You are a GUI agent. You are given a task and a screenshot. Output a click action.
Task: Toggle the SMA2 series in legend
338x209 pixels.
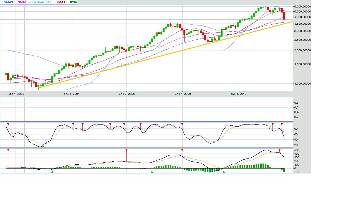pyautogui.click(x=22, y=2)
